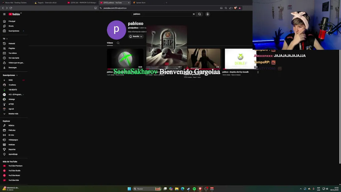Open Historial in the sidebar
341x192 pixels.
pos(12,43)
